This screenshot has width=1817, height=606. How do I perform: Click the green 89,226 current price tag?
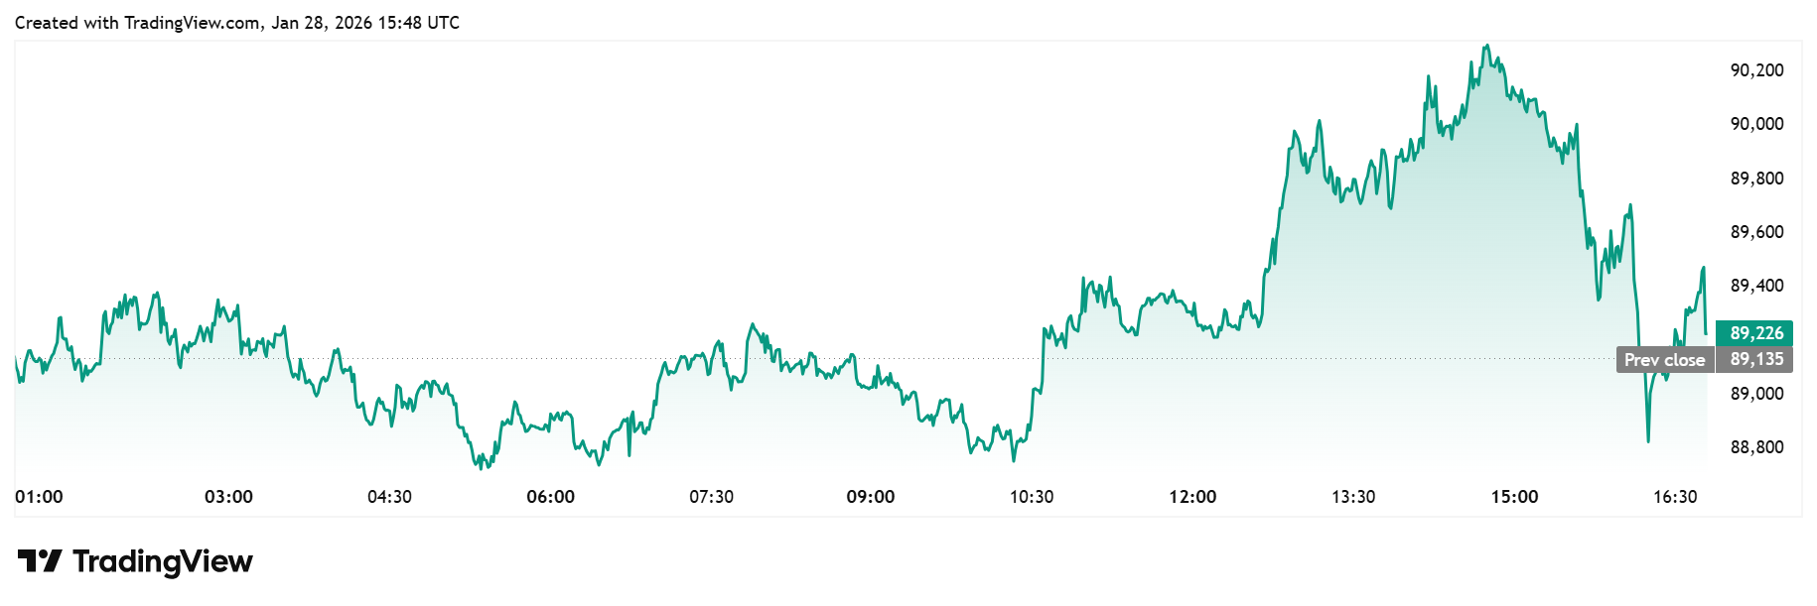point(1755,333)
